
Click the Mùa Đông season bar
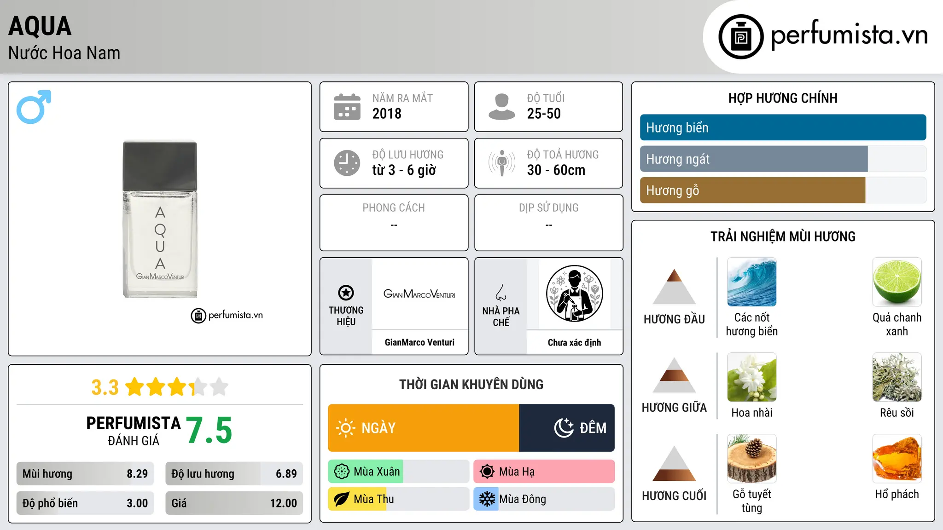[x=544, y=499]
